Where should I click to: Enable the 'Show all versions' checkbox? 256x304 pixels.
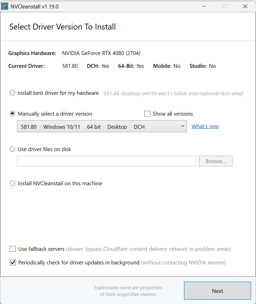coord(147,114)
